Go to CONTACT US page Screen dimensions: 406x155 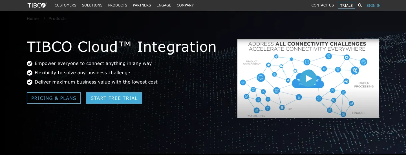(323, 5)
